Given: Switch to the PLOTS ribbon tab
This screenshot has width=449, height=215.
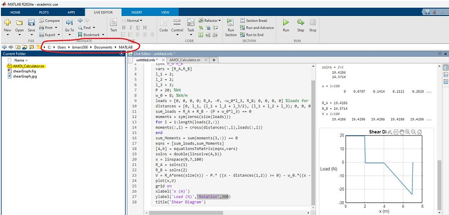Looking at the screenshot, I should click(44, 12).
